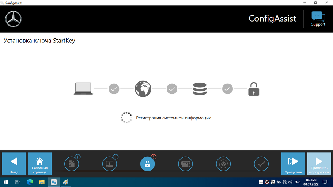Click the padlock icon at chain end
Screen dimensions: 333x187
pyautogui.click(x=254, y=89)
